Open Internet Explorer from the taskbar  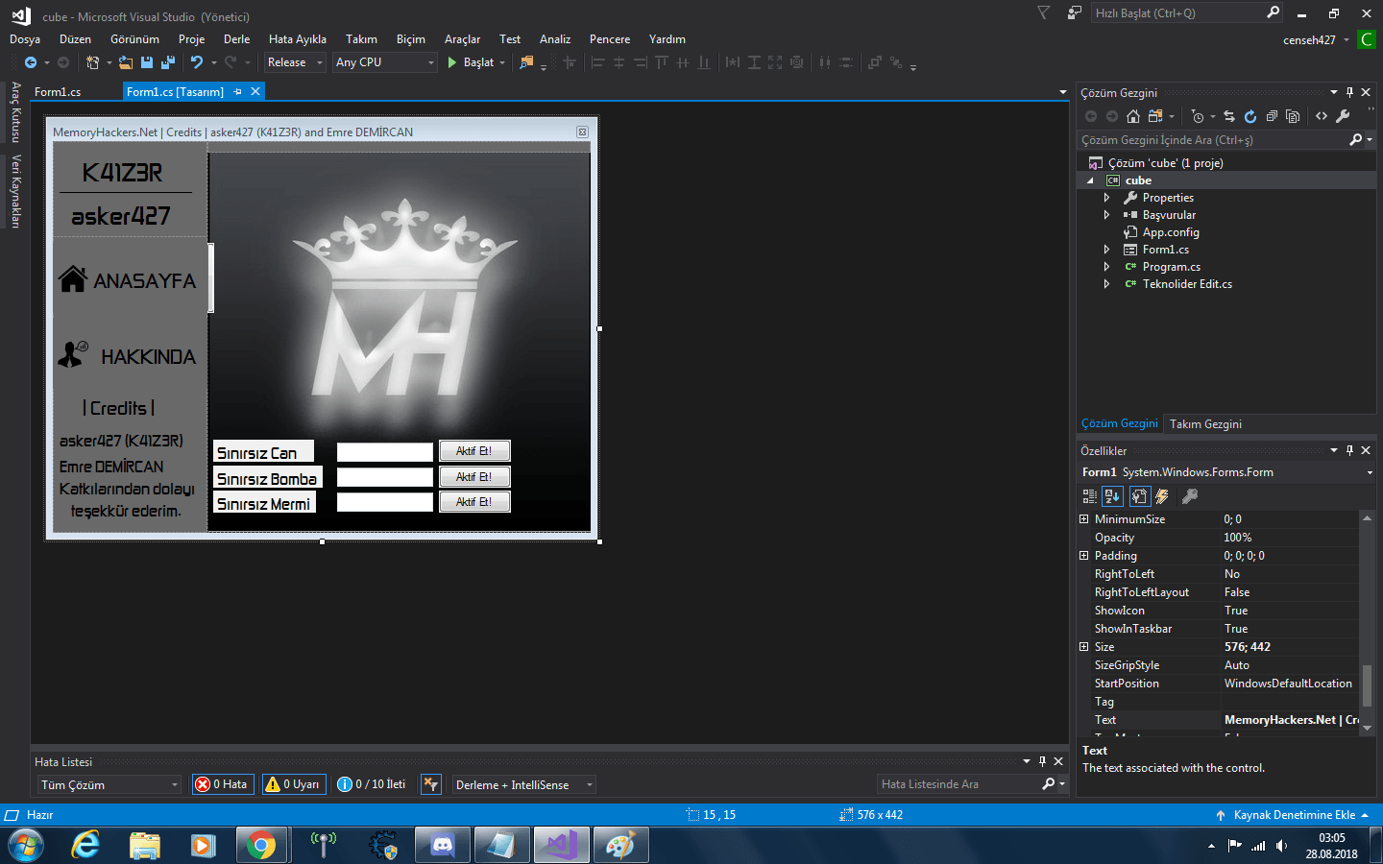85,845
